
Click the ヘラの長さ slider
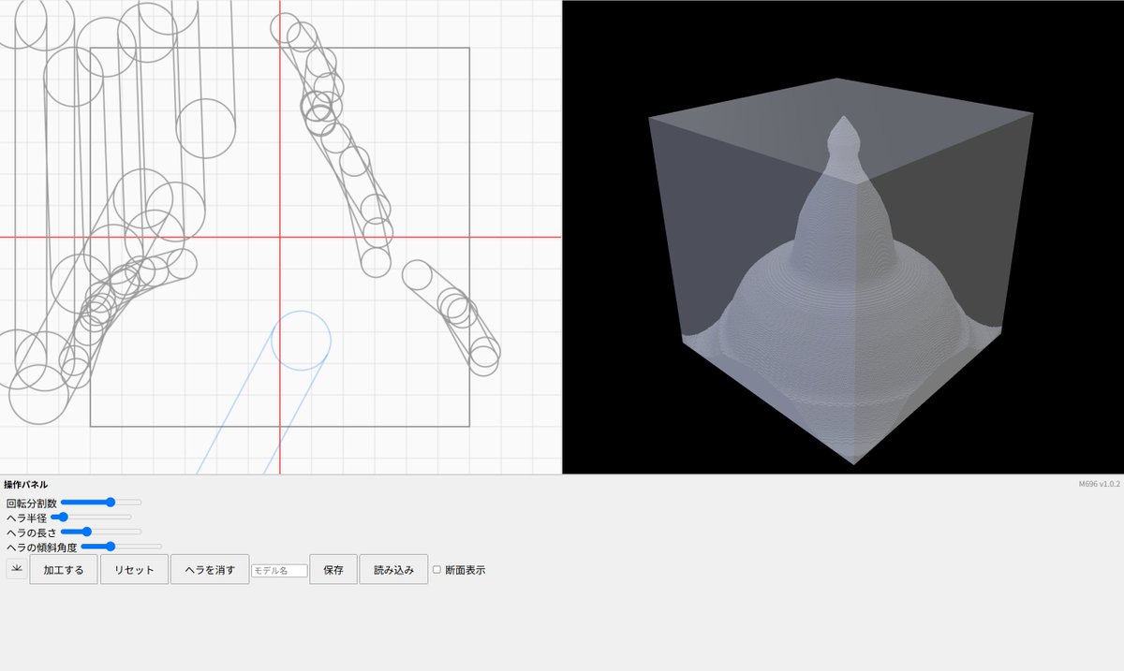point(101,532)
